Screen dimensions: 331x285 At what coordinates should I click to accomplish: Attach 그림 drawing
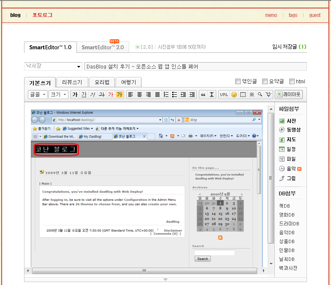click(x=287, y=178)
